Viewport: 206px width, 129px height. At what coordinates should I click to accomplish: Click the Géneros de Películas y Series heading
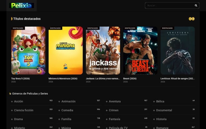pos(30,94)
